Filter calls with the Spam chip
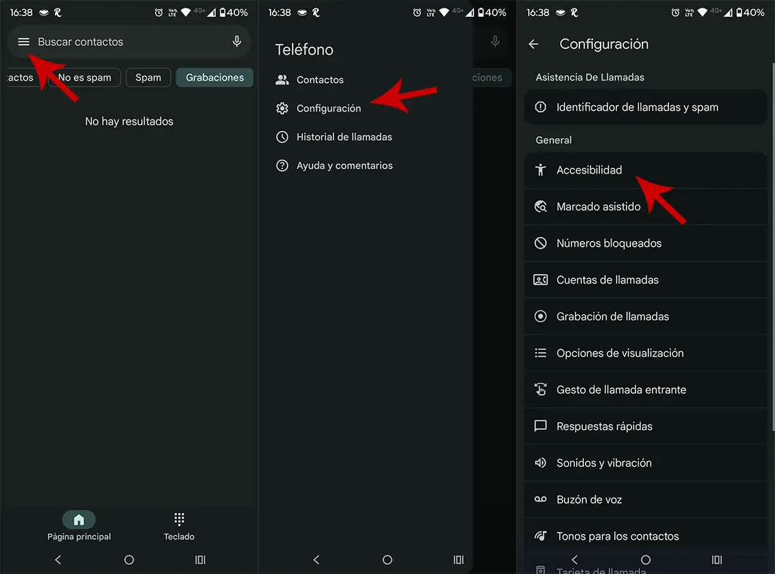The image size is (775, 574). click(x=148, y=77)
